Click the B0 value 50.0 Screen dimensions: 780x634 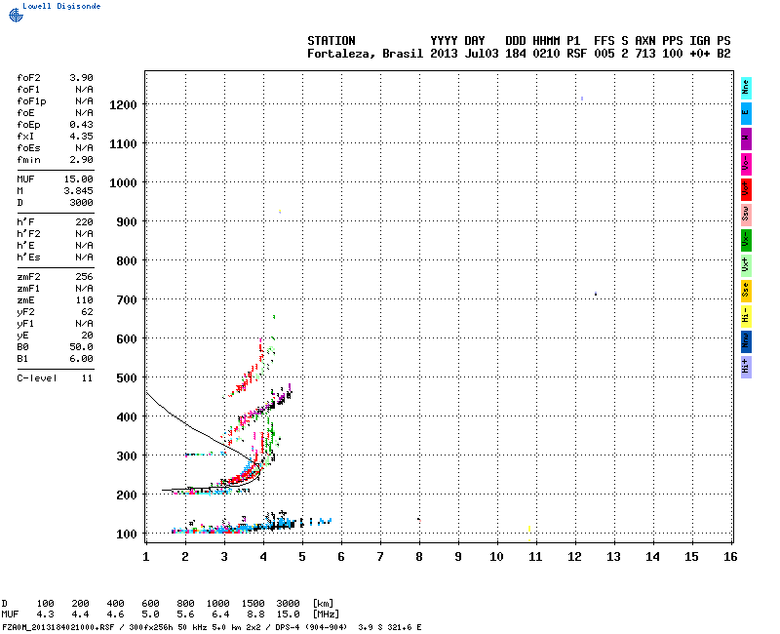coord(81,347)
